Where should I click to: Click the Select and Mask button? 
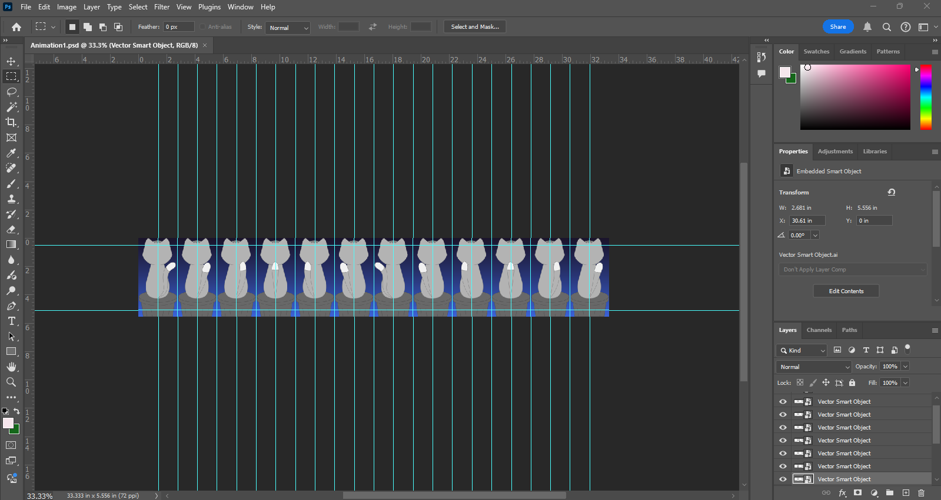point(474,27)
